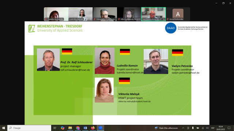
Task: Click email viktoriia.melnyk@student.hswt.de
Action: [135, 102]
